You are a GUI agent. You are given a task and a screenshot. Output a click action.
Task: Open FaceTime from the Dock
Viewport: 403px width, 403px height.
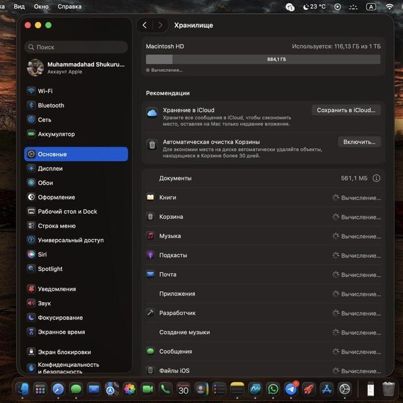click(147, 389)
